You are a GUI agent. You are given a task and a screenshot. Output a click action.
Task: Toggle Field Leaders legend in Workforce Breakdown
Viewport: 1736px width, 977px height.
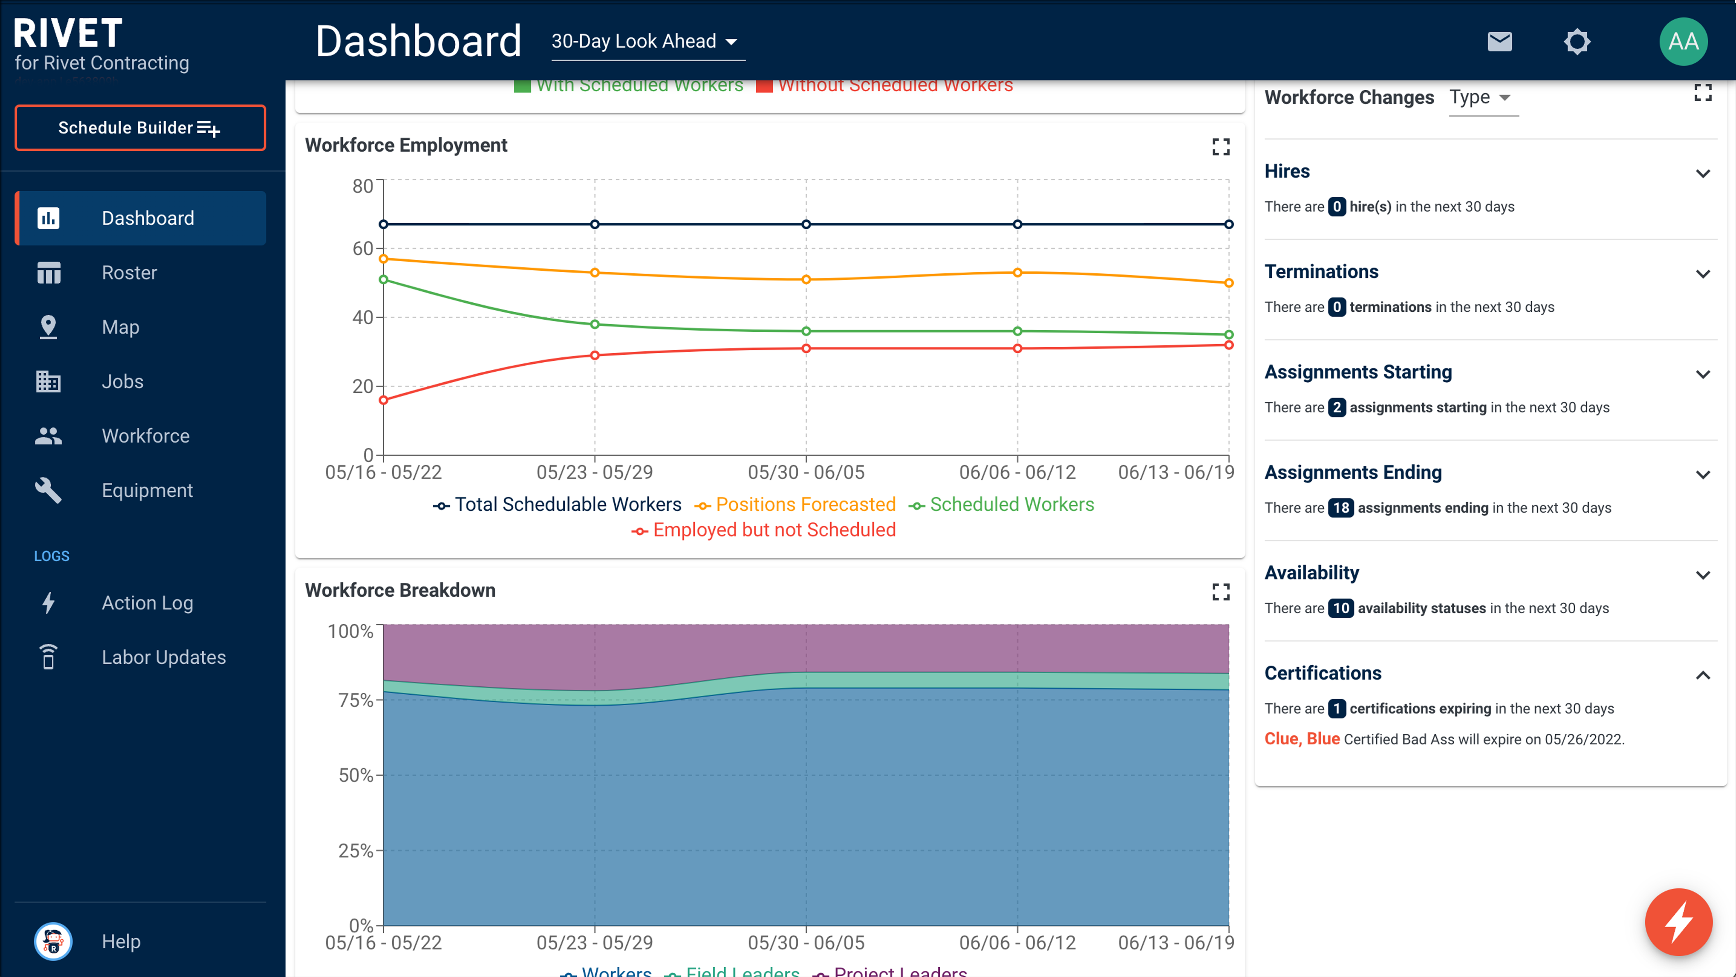pos(731,971)
